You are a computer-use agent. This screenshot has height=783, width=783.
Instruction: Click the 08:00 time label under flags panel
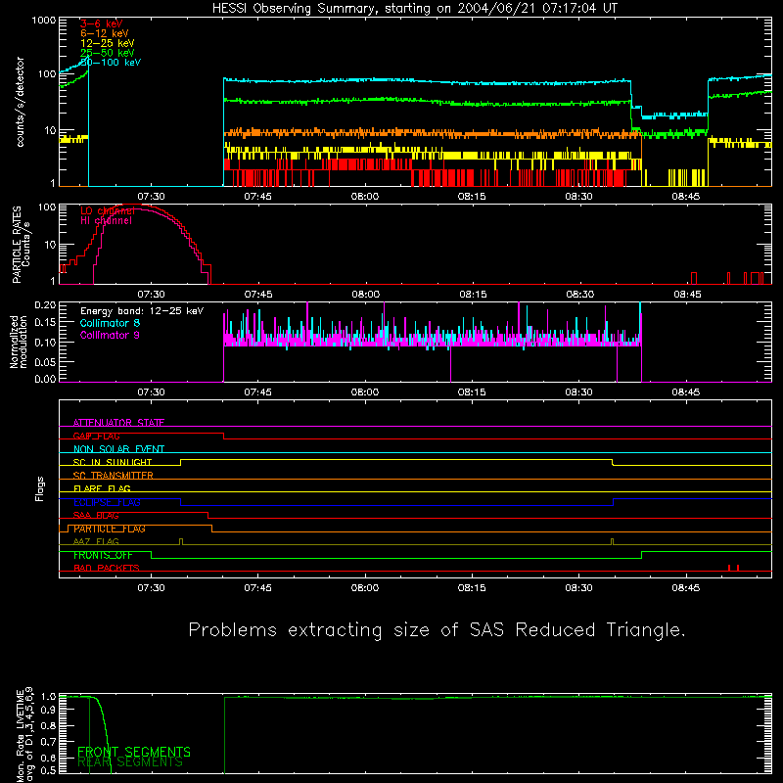365,588
